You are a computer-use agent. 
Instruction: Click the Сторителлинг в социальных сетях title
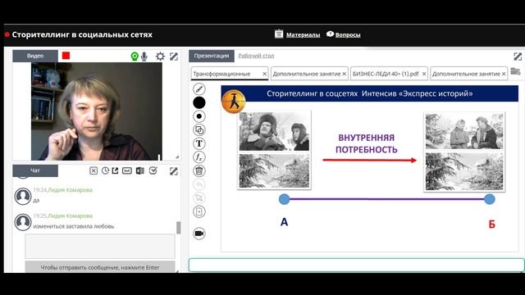82,34
